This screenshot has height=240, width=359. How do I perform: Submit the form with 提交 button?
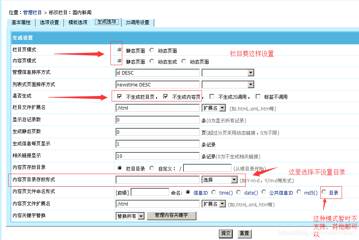[x=226, y=234]
